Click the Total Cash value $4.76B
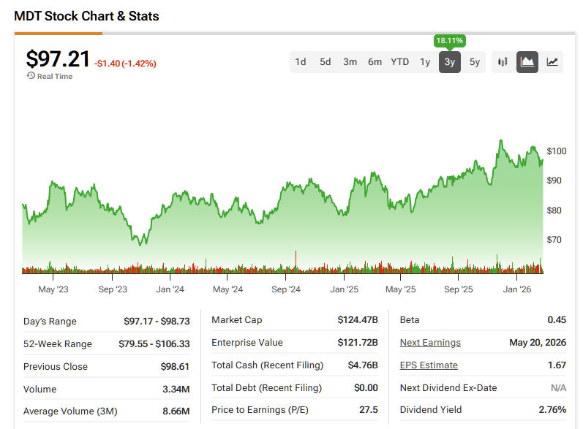Viewport: 583px width, 429px height. tap(363, 365)
